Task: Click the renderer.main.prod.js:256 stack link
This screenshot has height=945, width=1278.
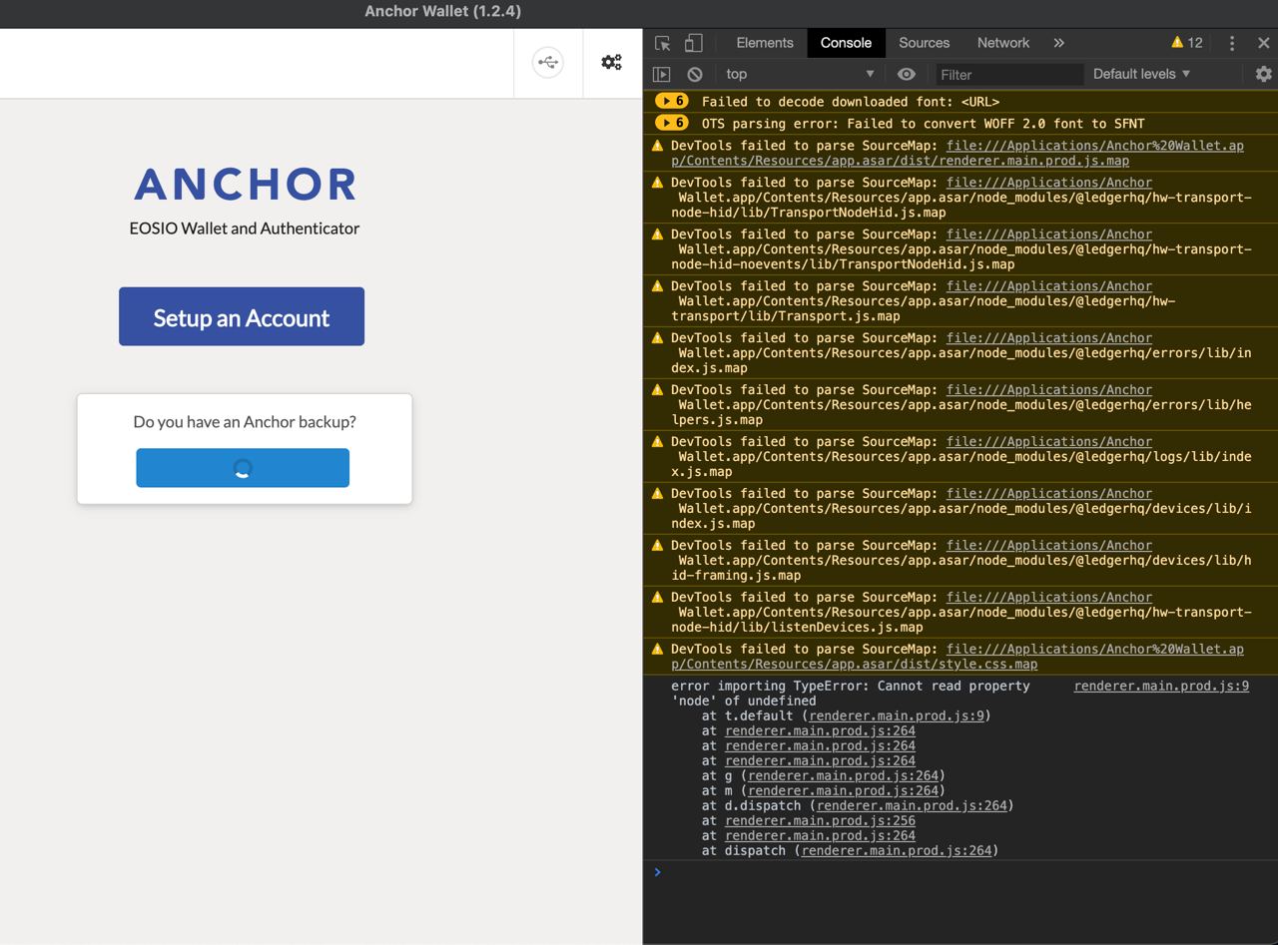Action: pyautogui.click(x=820, y=820)
